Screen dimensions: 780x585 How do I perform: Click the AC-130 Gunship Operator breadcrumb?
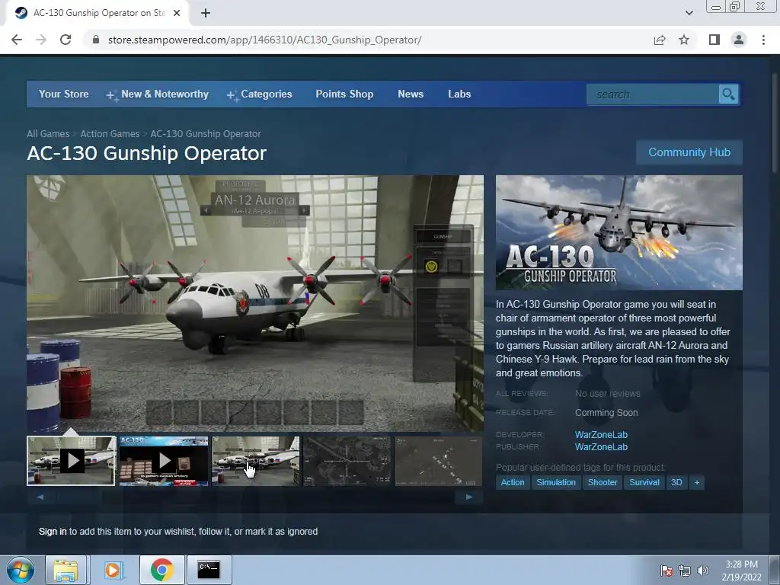pyautogui.click(x=206, y=134)
